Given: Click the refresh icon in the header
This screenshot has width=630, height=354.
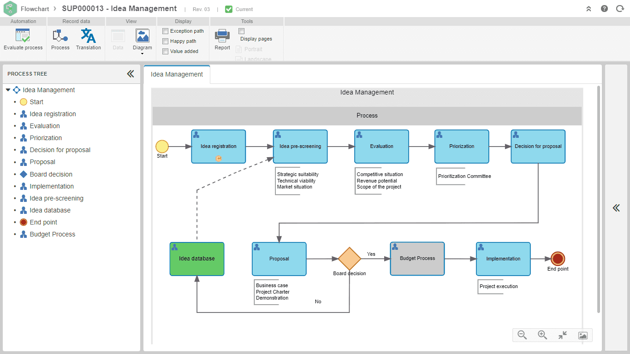Looking at the screenshot, I should coord(620,9).
